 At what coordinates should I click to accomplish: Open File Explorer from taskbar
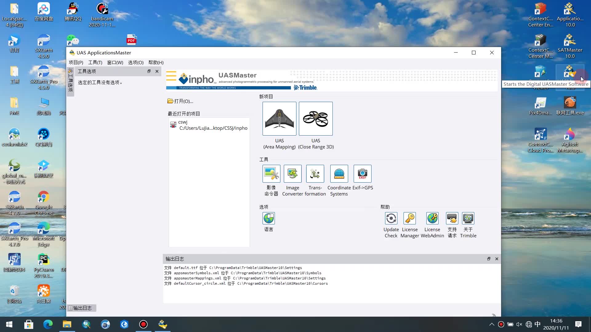click(67, 324)
